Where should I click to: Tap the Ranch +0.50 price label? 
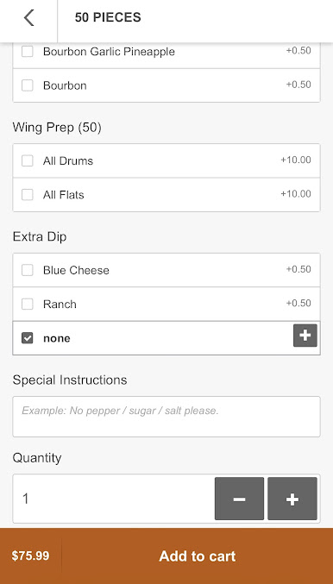coord(298,303)
